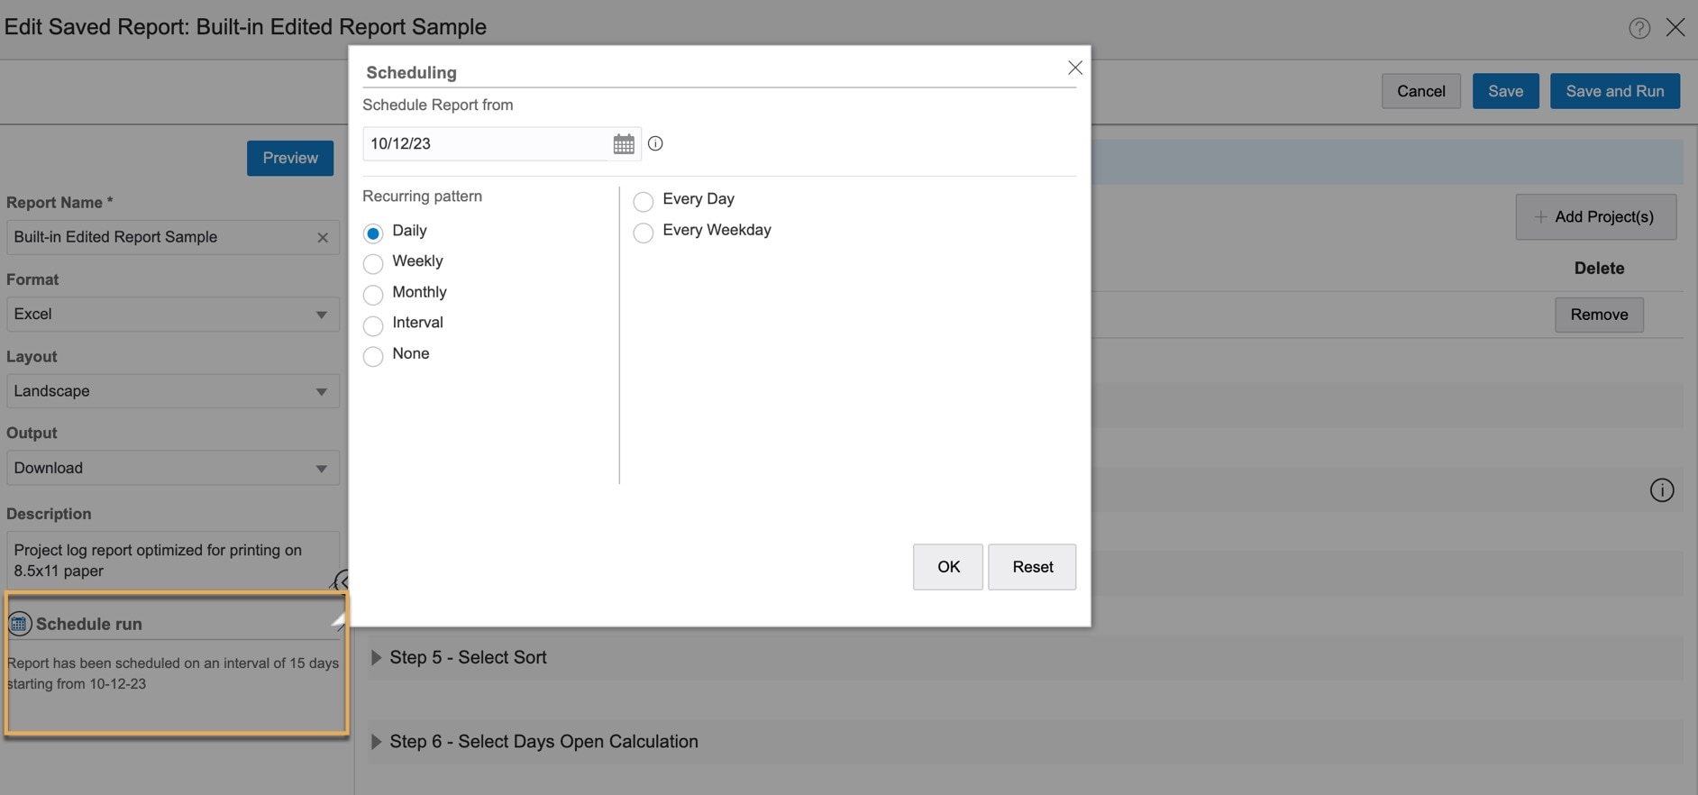Choose the Every Day option

[643, 200]
